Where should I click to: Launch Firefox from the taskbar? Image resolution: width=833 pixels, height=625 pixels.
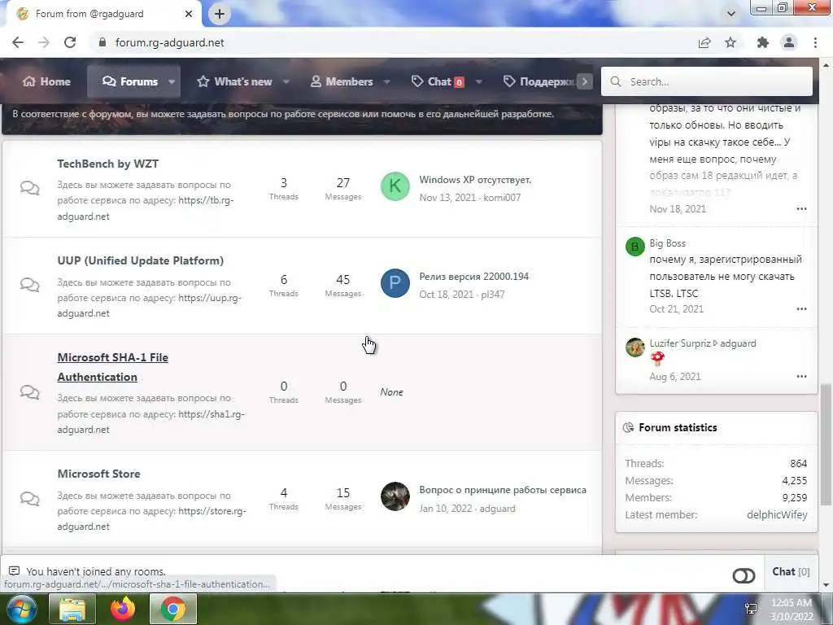[x=123, y=609]
